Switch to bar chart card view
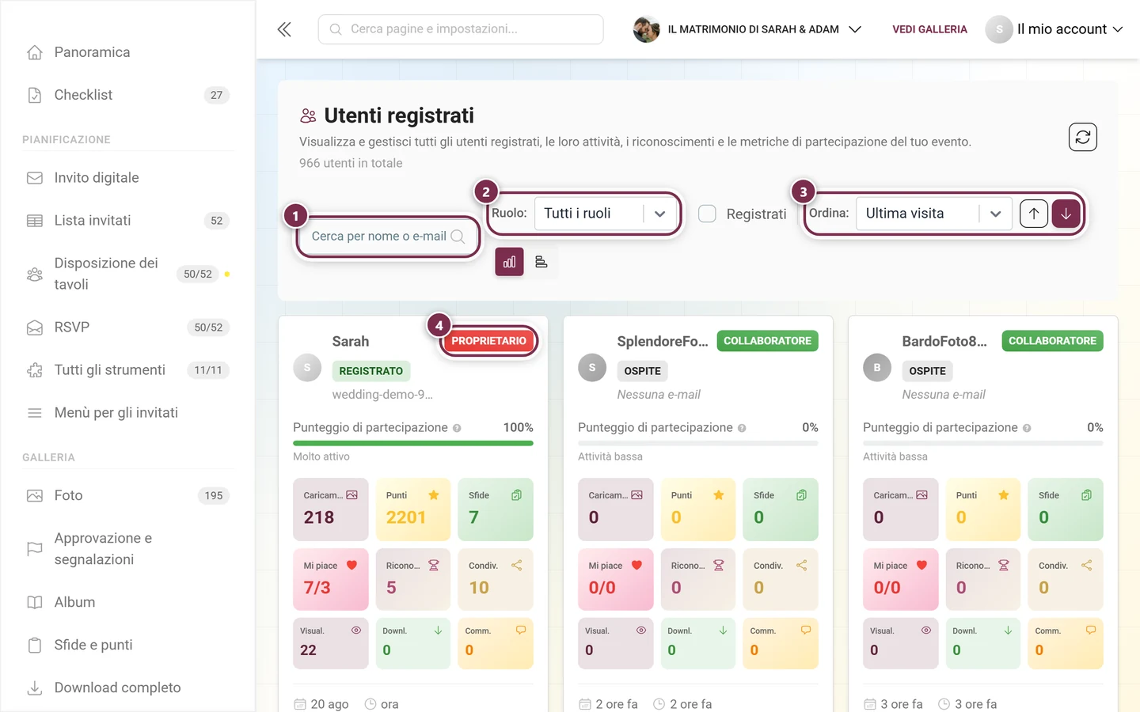Viewport: 1140px width, 712px height. coord(509,262)
